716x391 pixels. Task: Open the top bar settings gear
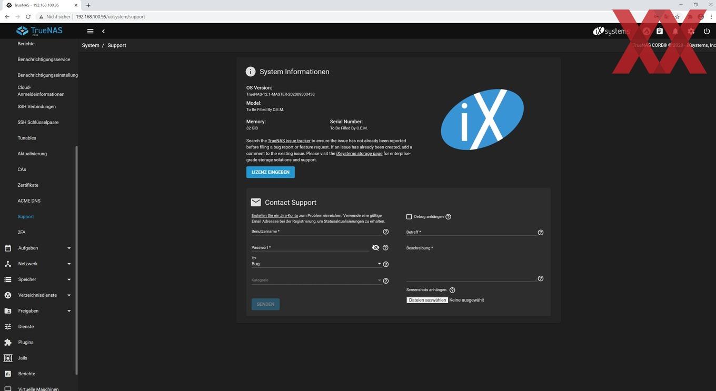691,31
